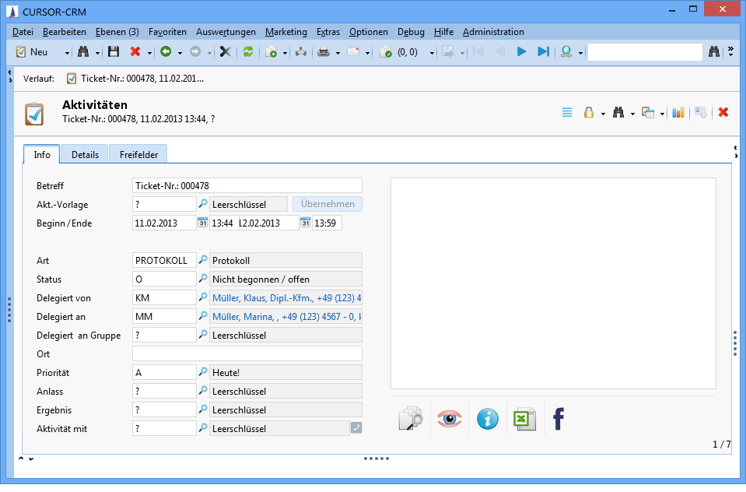
Task: Toggle the red eye visibility icon
Action: point(449,420)
